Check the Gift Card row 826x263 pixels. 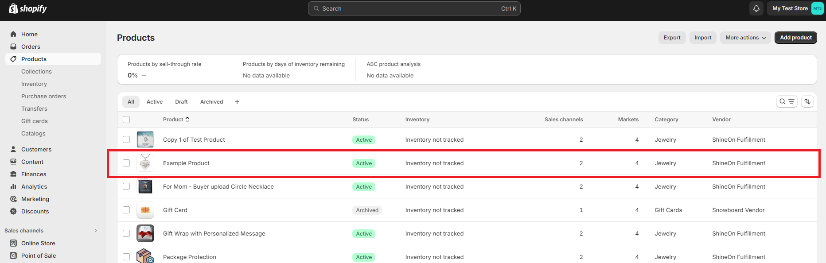point(126,210)
